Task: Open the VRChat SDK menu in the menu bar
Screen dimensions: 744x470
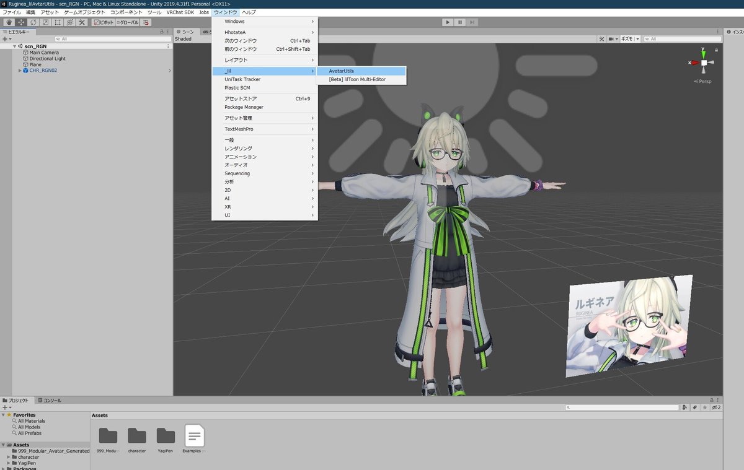Action: point(181,12)
